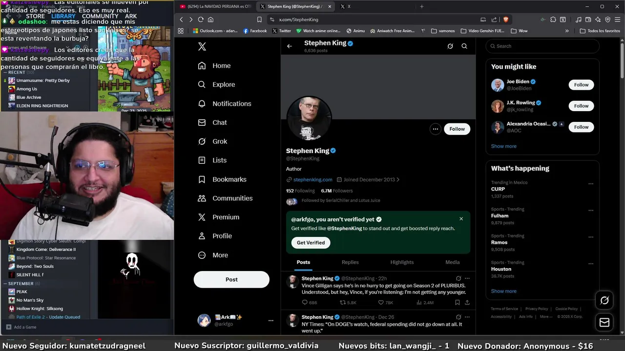View the 152 Following list
This screenshot has height=351, width=625.
pos(300,191)
